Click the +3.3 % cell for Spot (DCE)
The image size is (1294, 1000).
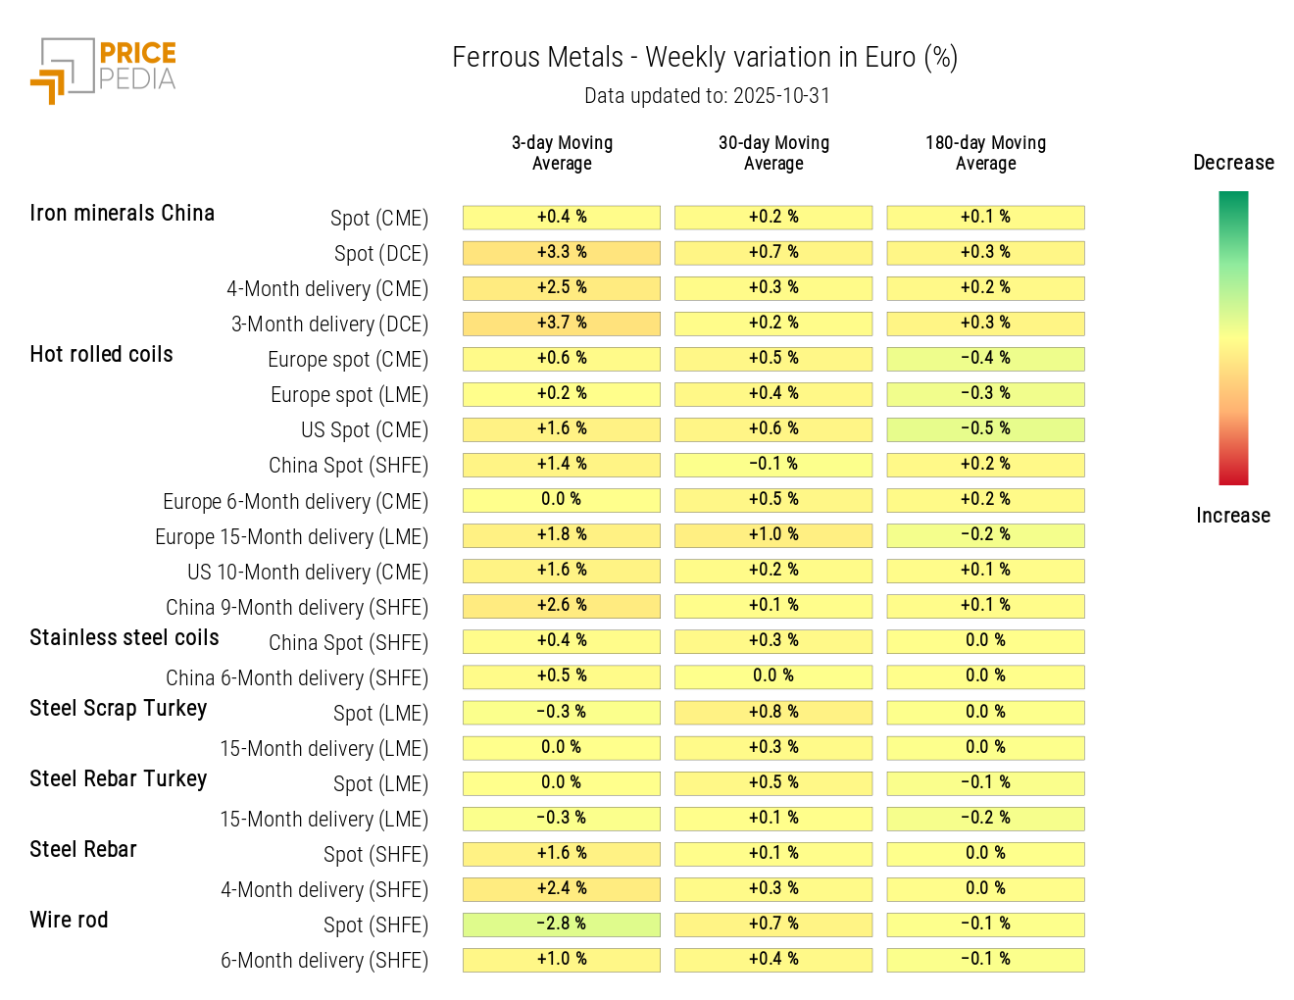(562, 253)
